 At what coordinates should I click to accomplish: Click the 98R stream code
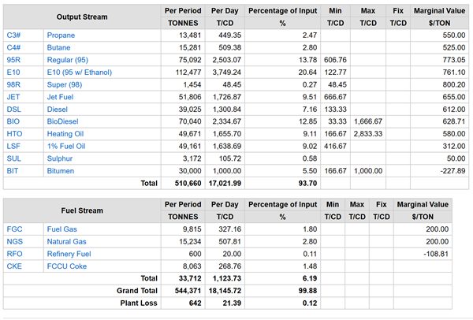coord(14,85)
